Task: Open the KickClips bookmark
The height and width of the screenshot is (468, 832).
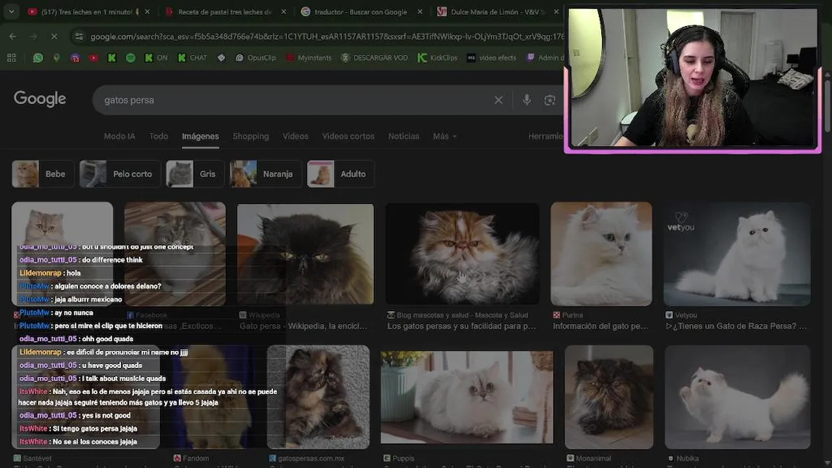Action: pos(438,58)
